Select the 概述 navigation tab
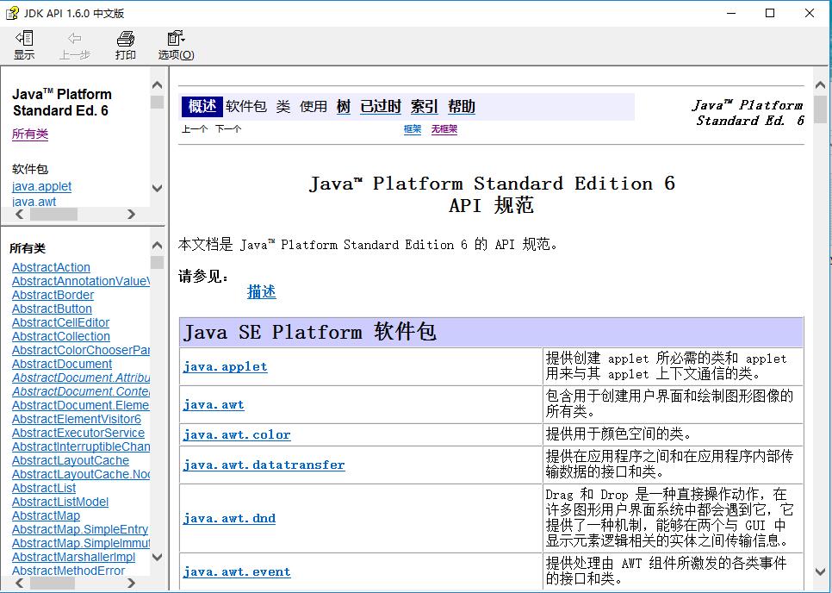832x593 pixels. [x=202, y=106]
